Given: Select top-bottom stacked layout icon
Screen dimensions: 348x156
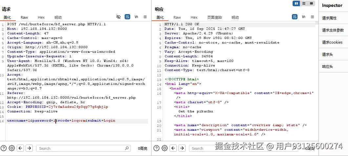Looking at the screenshot, I should pos(304,3).
